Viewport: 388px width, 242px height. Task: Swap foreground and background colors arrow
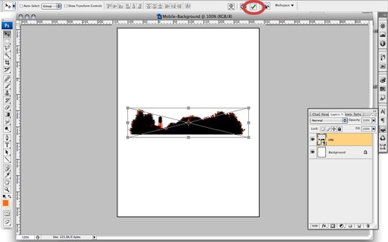(10, 197)
